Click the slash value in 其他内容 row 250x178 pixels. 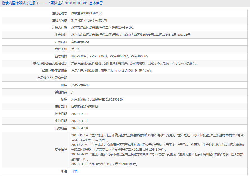72,92
